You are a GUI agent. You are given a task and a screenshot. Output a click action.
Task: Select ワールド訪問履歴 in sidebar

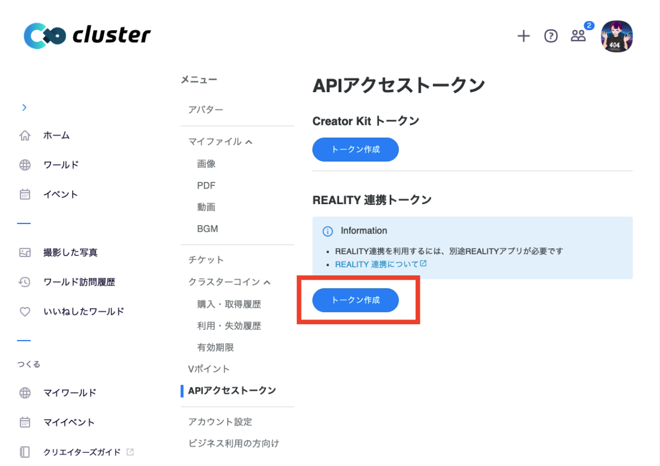coord(79,282)
